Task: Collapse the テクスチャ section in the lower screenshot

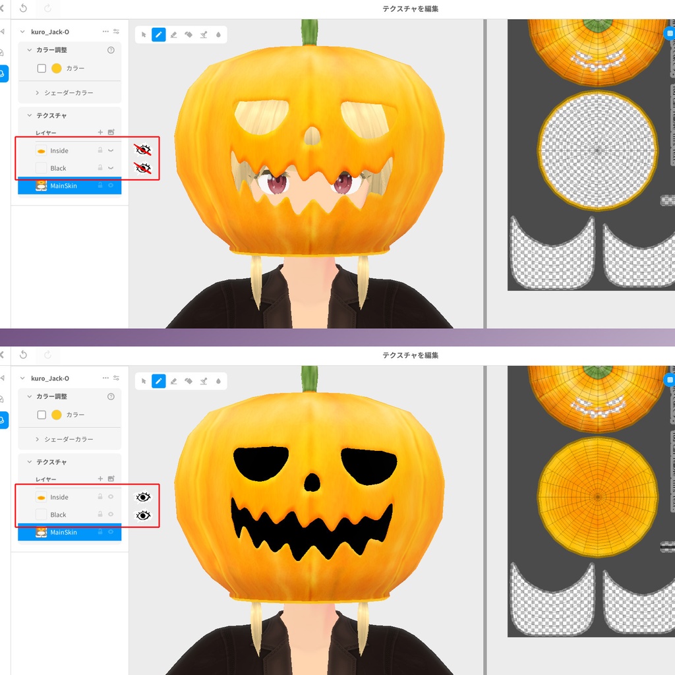Action: (x=29, y=462)
